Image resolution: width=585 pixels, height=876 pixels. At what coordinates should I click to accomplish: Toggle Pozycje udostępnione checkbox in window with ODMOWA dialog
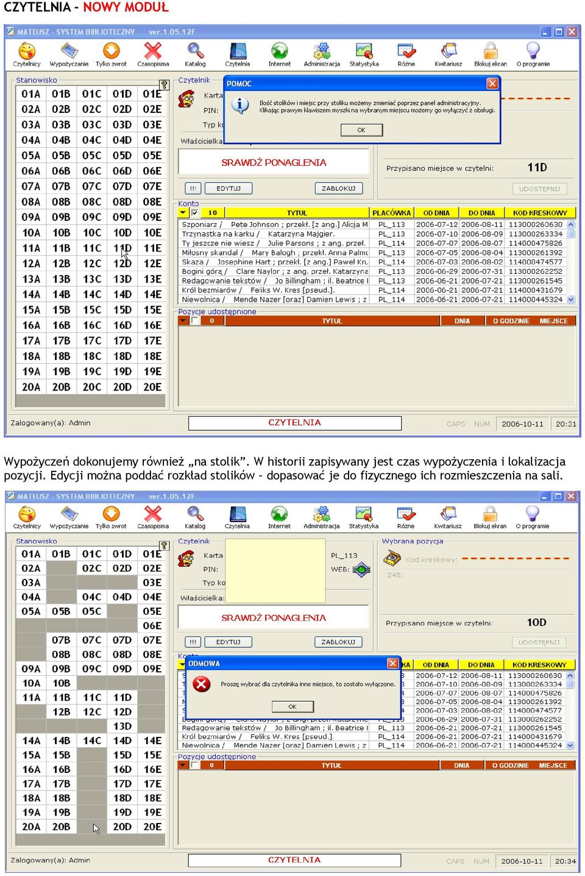click(x=194, y=765)
